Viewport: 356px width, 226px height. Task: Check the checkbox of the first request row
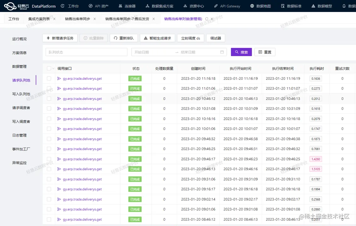pyautogui.click(x=49, y=78)
